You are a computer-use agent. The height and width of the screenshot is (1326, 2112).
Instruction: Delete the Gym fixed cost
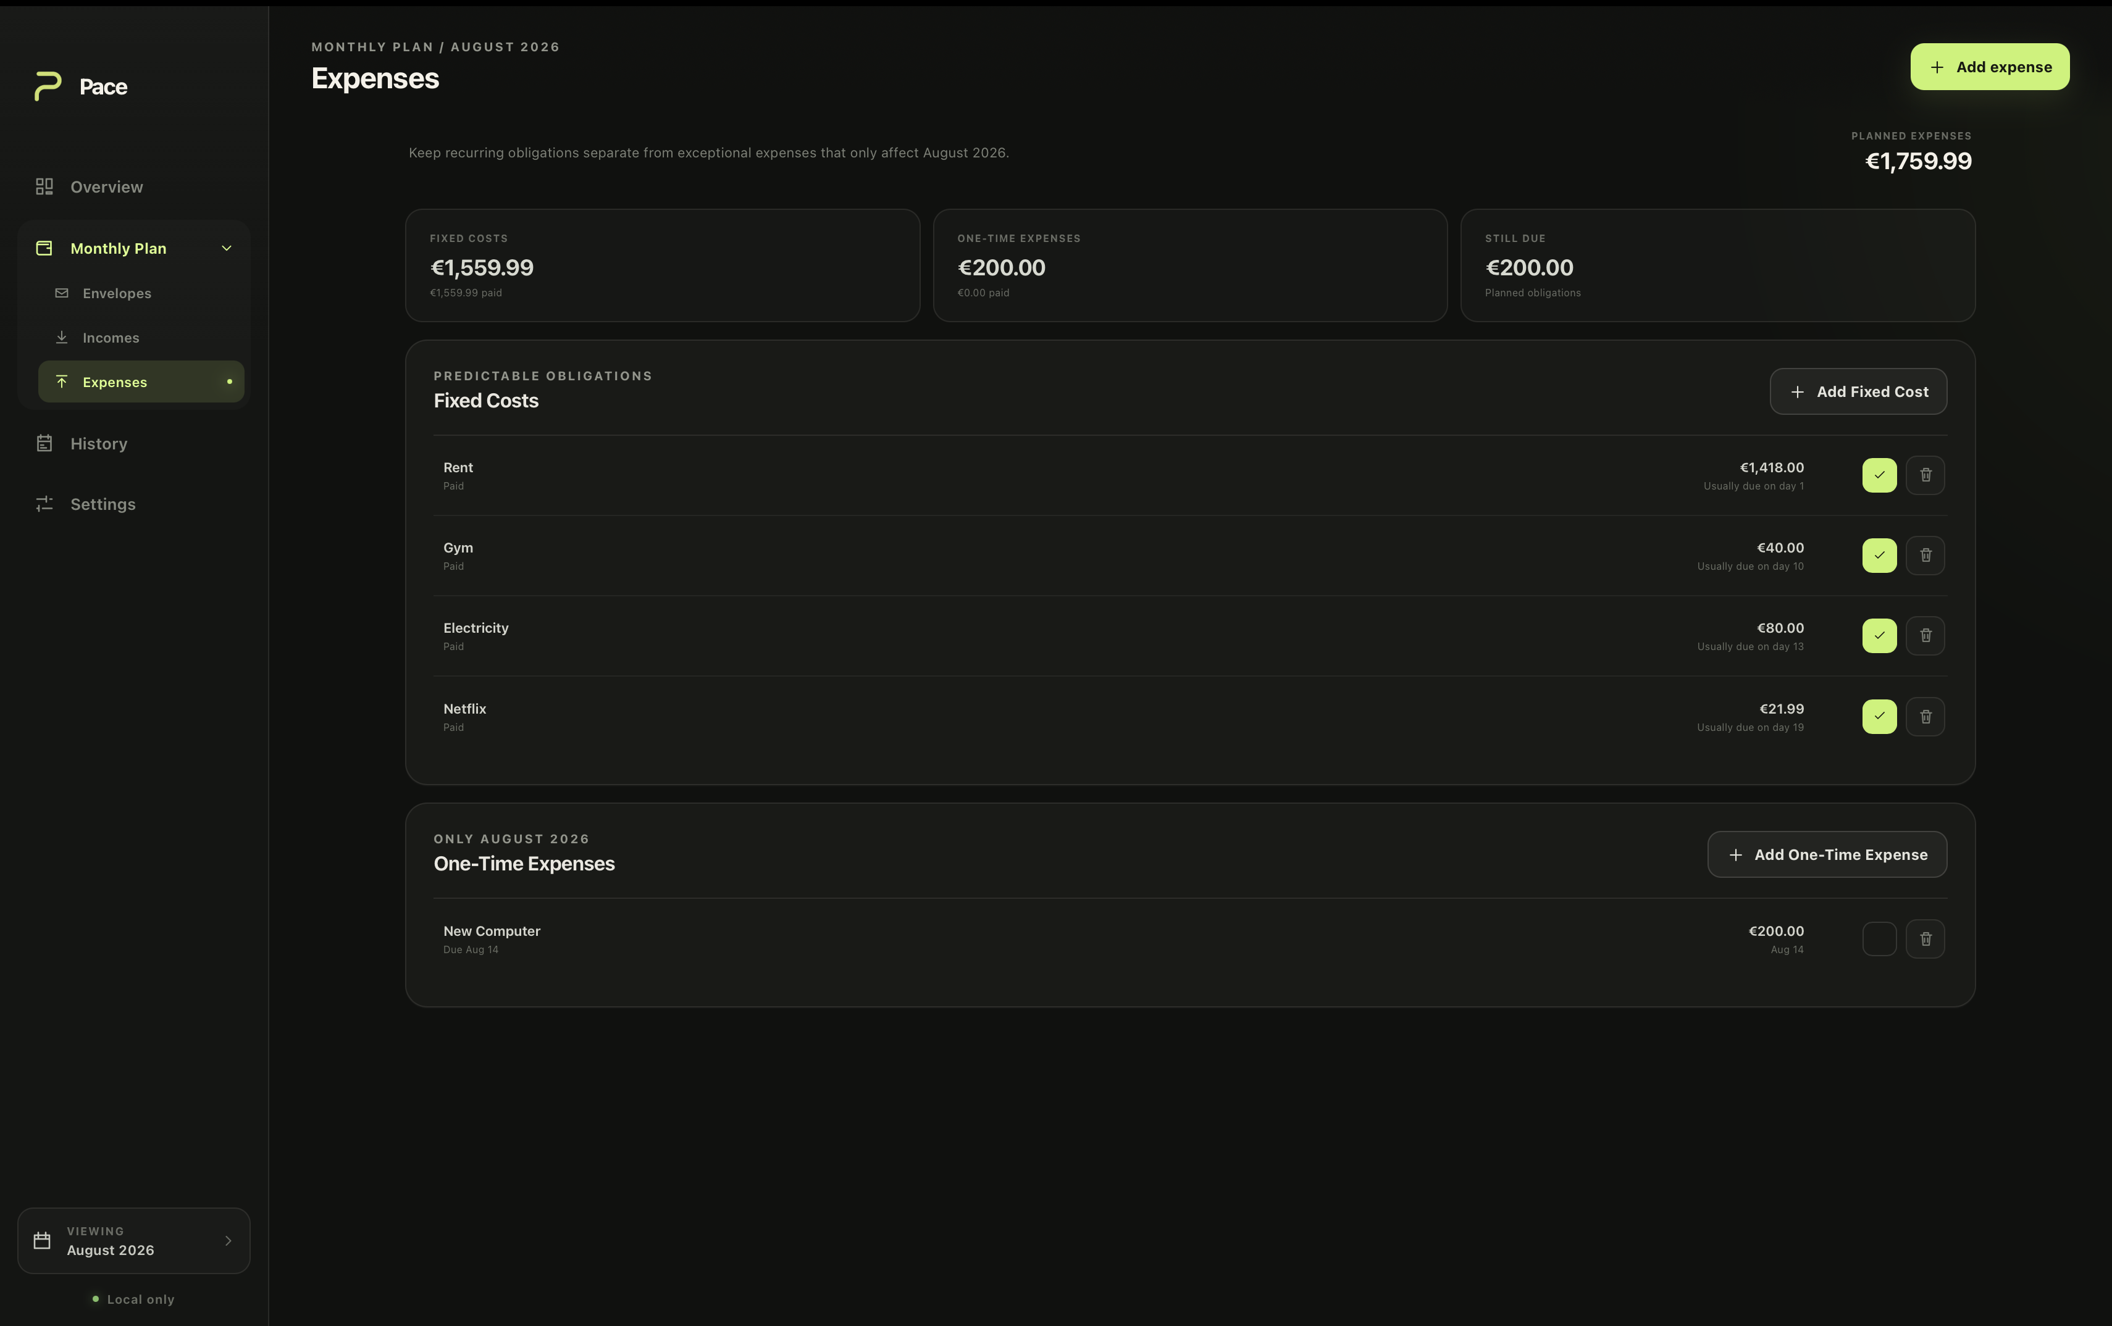tap(1925, 555)
